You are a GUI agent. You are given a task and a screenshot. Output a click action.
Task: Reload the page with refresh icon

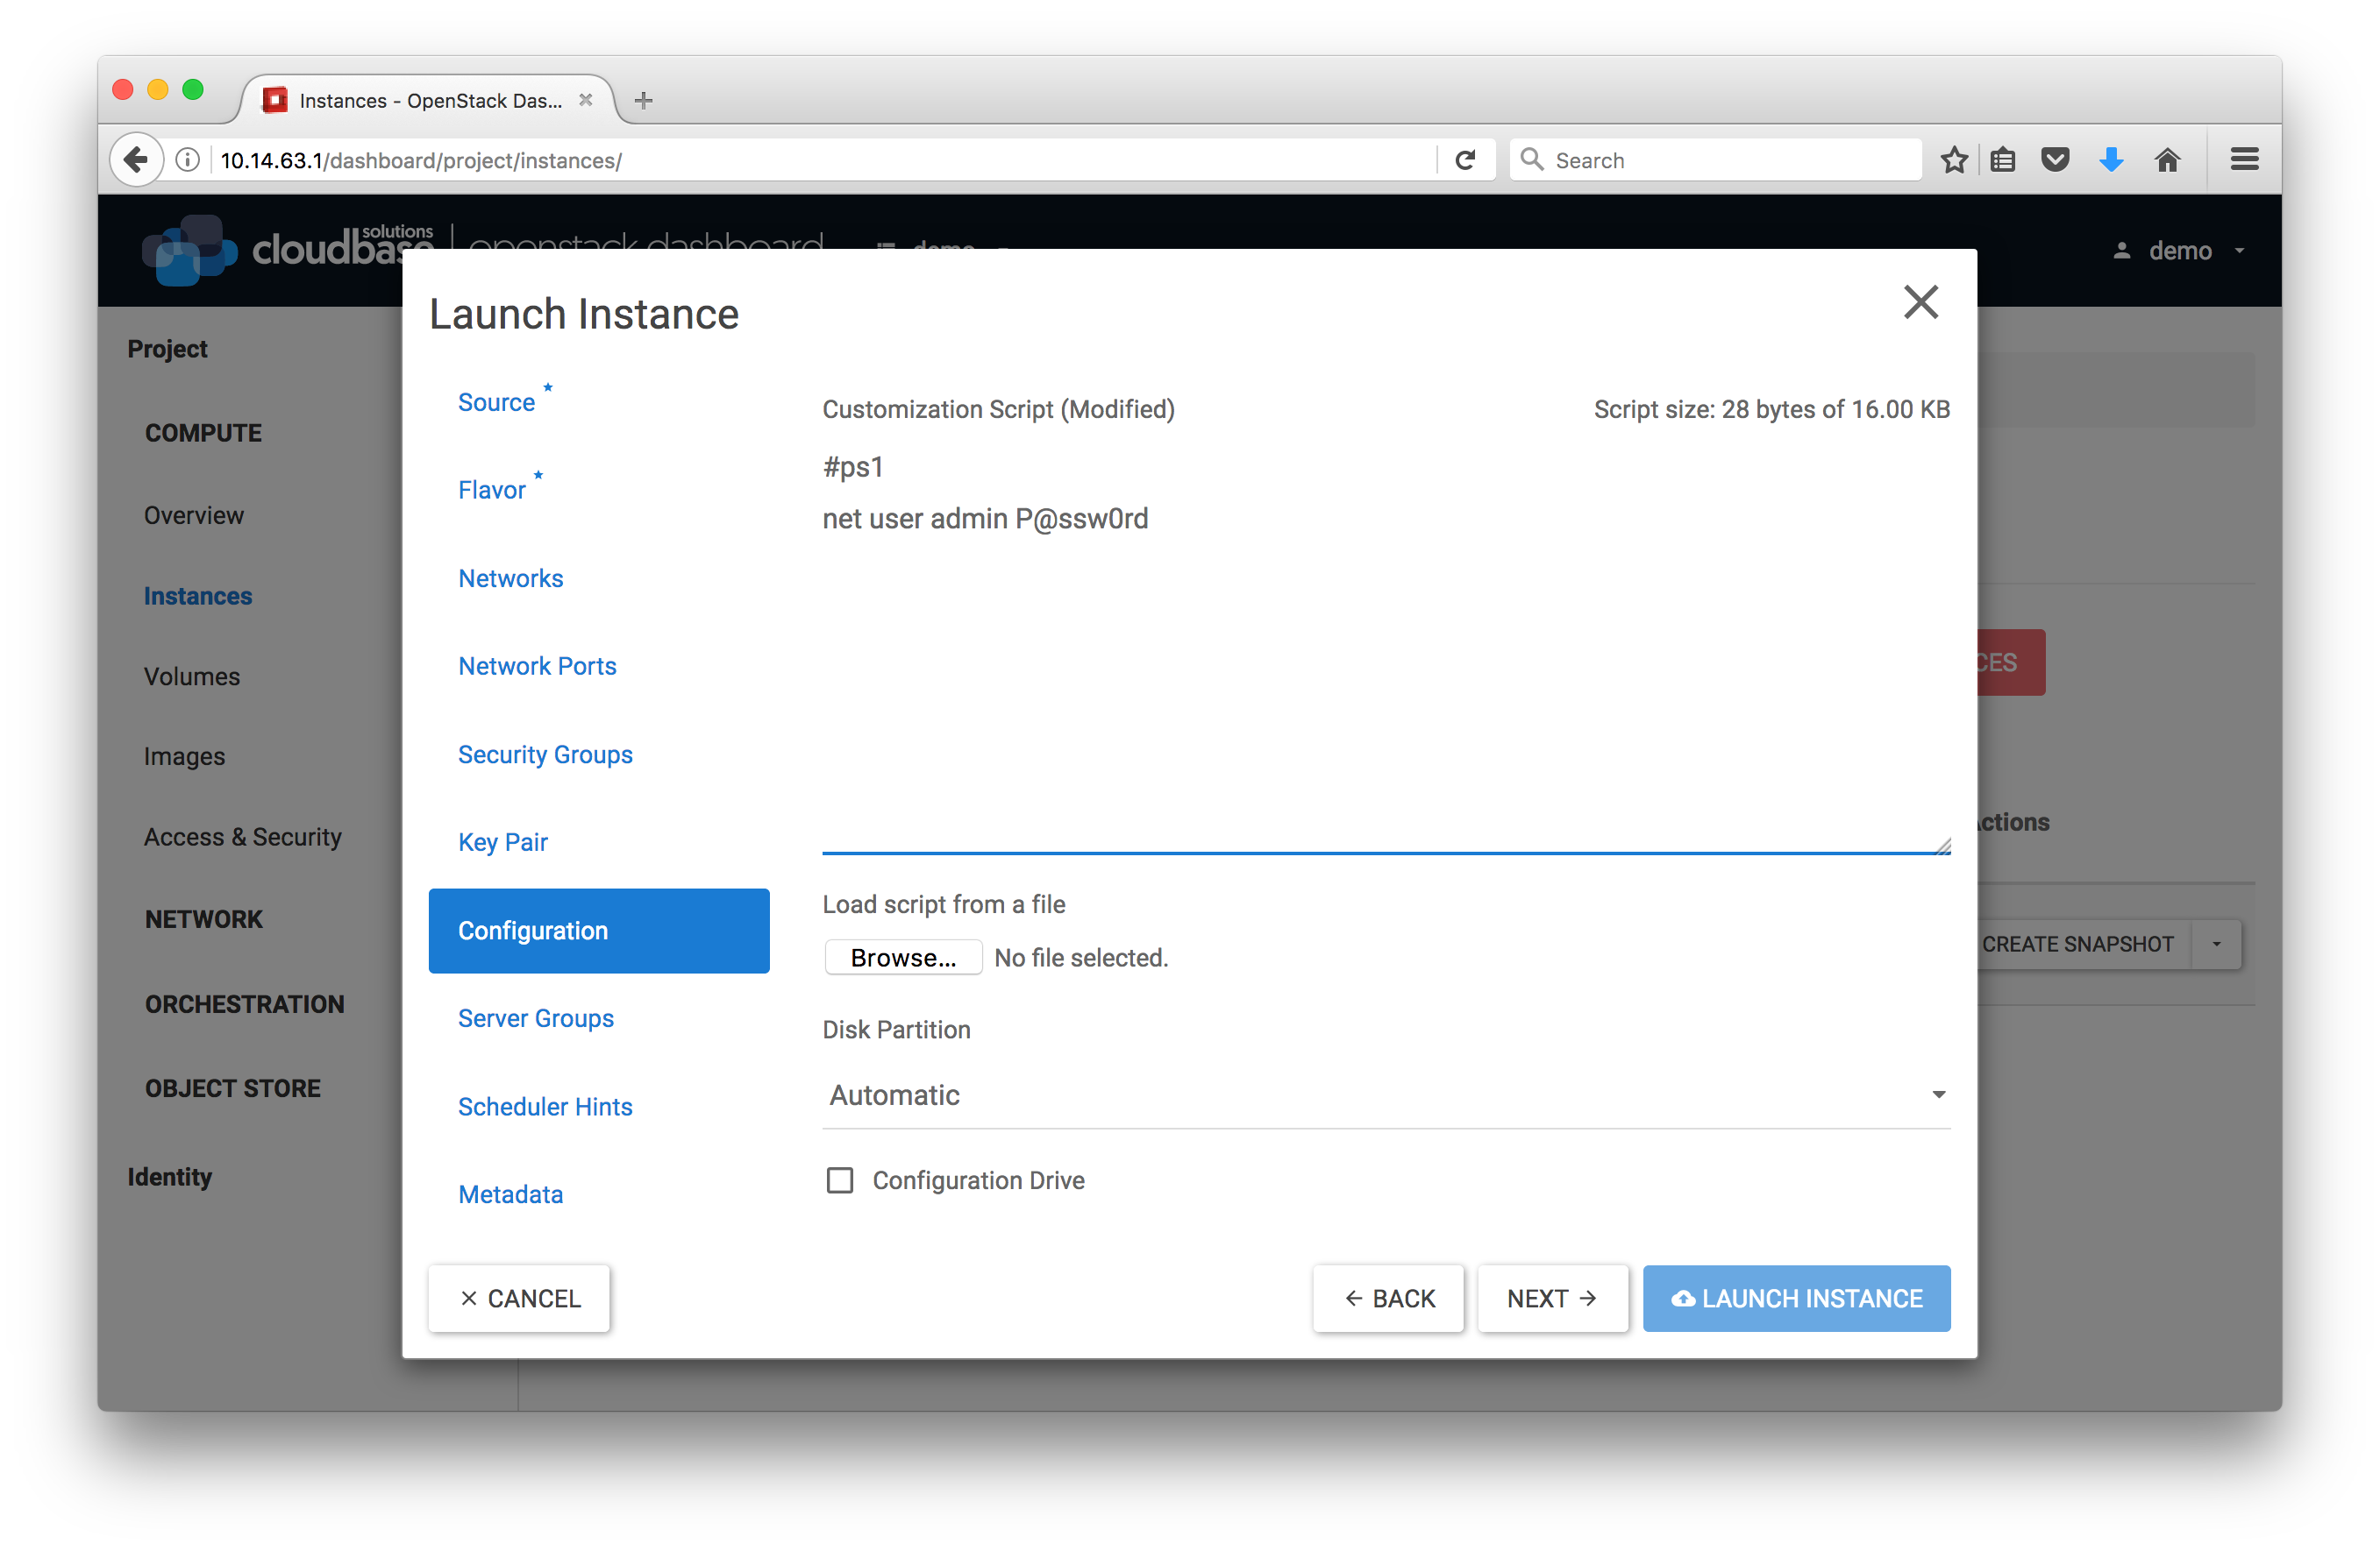click(1465, 159)
